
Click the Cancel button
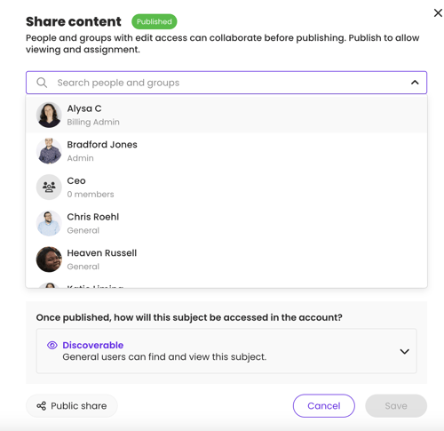(324, 406)
